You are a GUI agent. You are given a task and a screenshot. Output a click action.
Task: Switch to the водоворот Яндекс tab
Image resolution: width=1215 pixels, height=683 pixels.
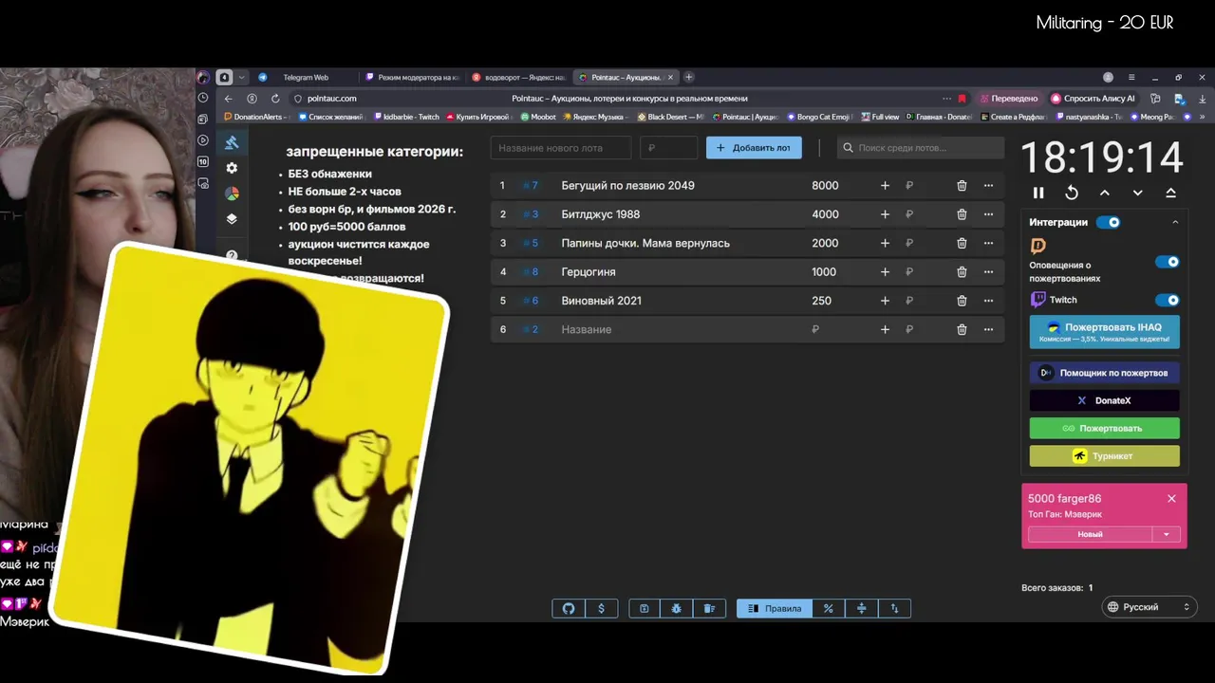520,77
